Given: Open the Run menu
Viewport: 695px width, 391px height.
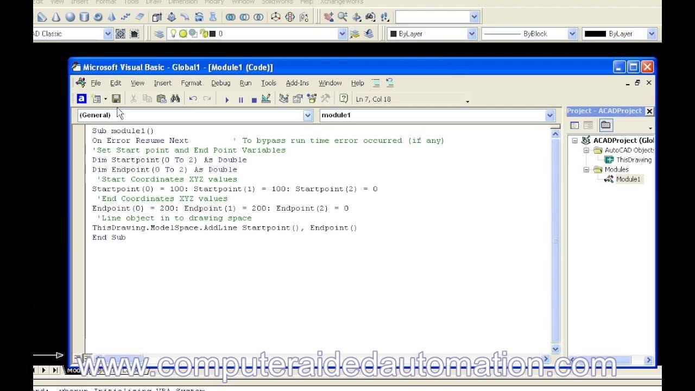Looking at the screenshot, I should pos(245,83).
